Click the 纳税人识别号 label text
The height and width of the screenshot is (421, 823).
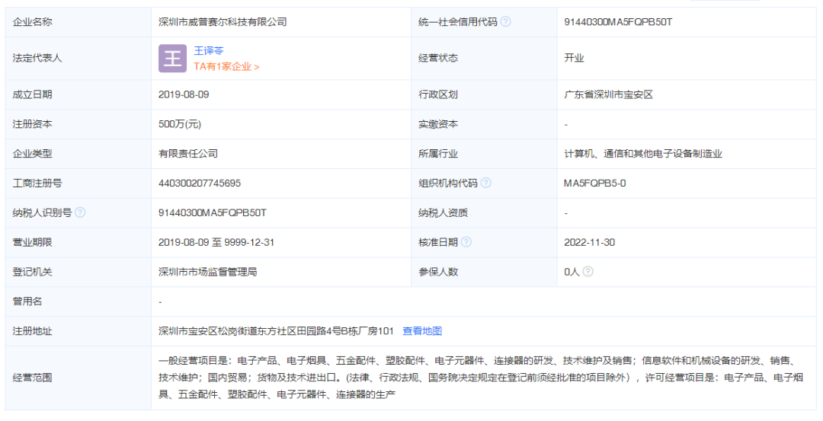[42, 213]
